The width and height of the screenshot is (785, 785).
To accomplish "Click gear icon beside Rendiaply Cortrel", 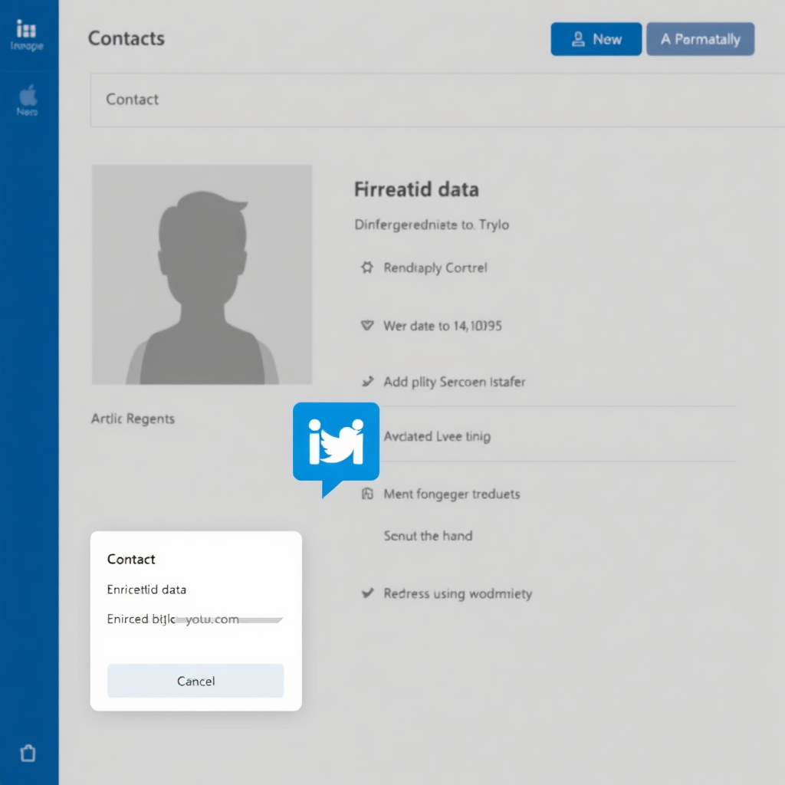I will pos(367,268).
